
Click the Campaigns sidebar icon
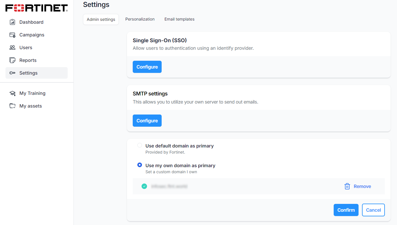coord(12,35)
